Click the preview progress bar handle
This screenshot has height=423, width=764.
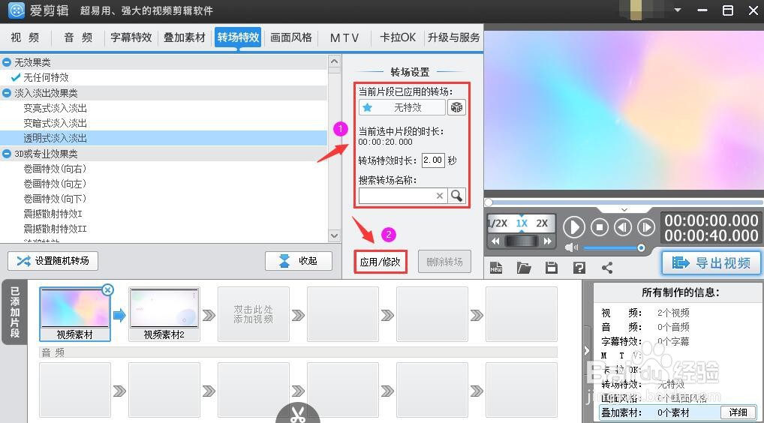click(x=489, y=202)
